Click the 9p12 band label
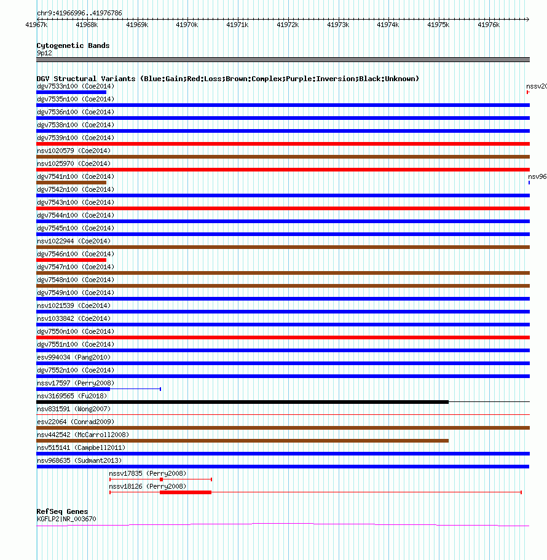Image resolution: width=547 pixels, height=560 pixels. click(x=44, y=53)
